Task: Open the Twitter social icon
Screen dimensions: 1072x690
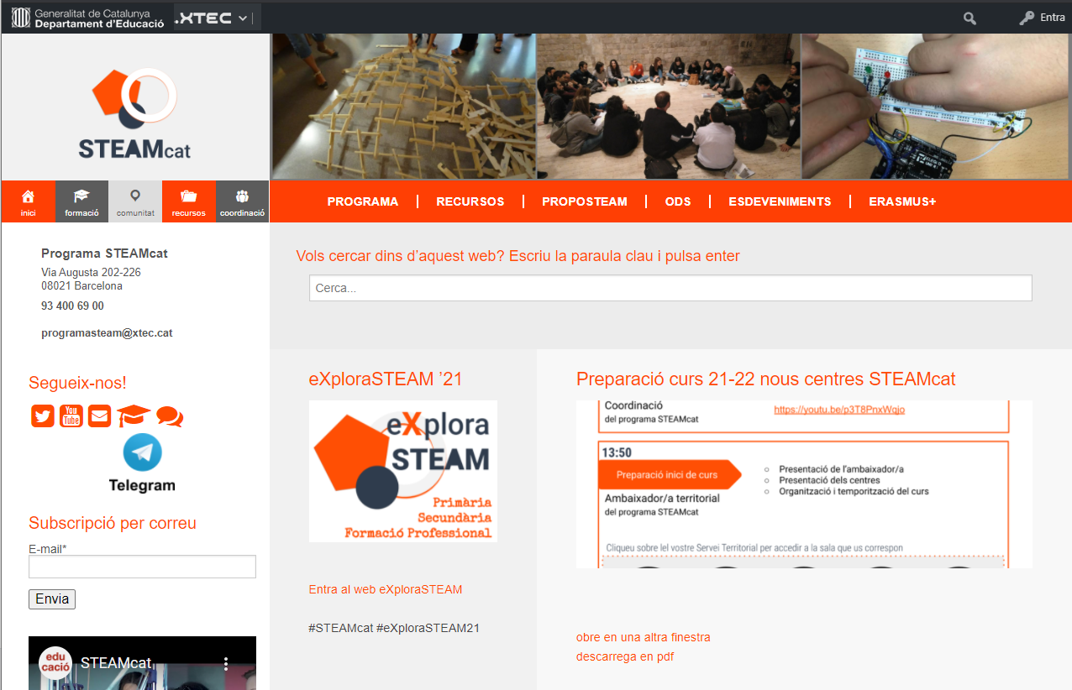Action: 43,416
